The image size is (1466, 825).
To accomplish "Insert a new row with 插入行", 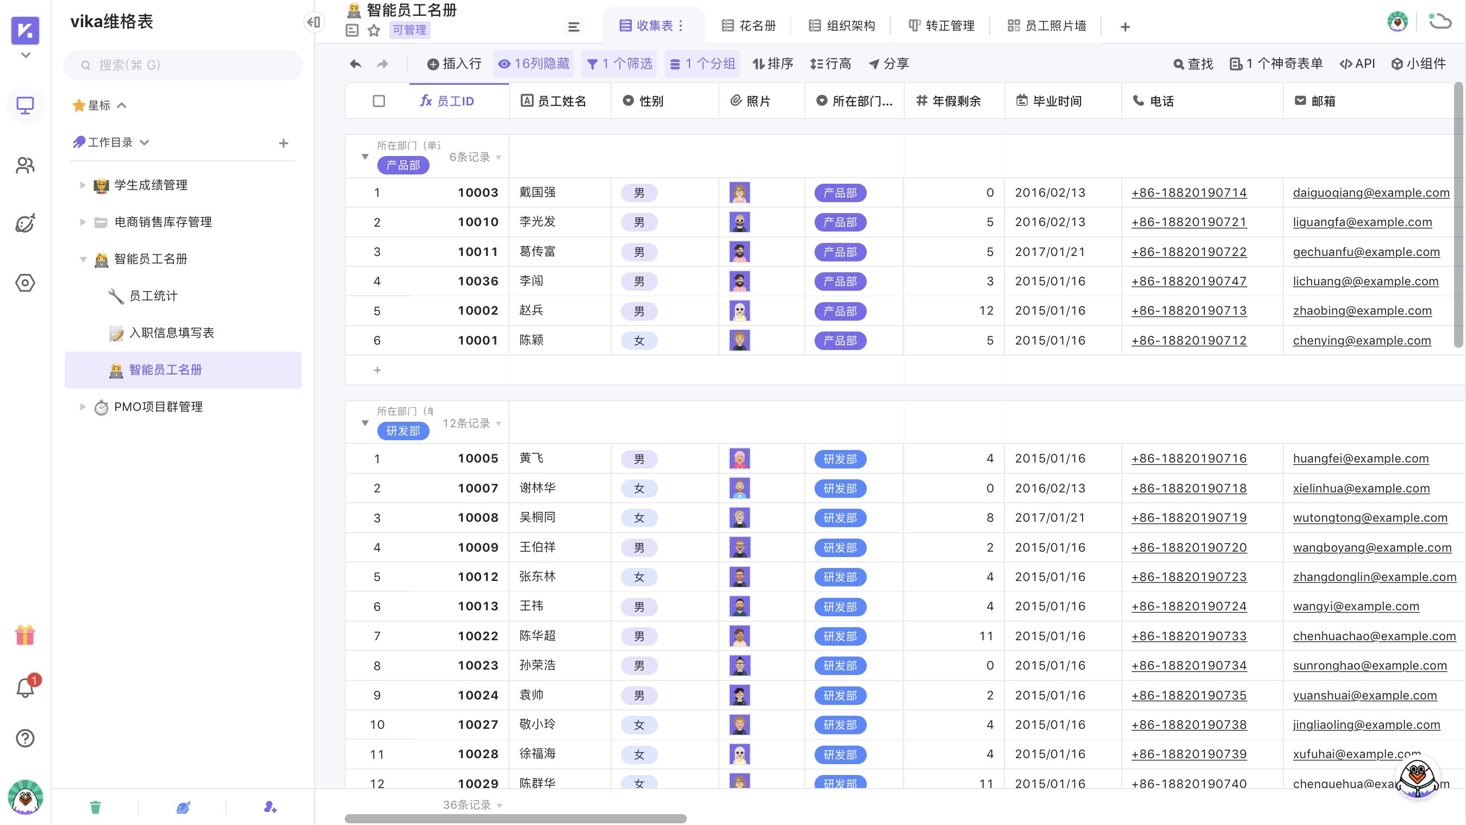I will click(454, 64).
